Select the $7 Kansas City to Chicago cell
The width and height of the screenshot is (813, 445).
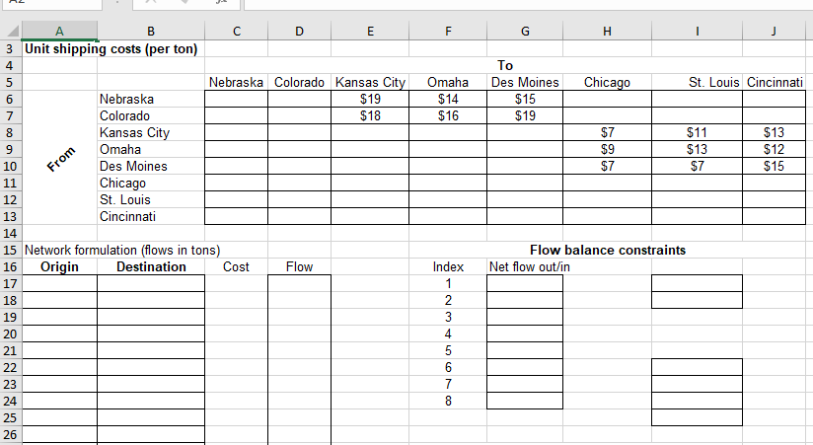click(607, 133)
